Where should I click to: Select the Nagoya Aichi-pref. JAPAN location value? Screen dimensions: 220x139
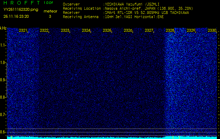(x=149, y=9)
